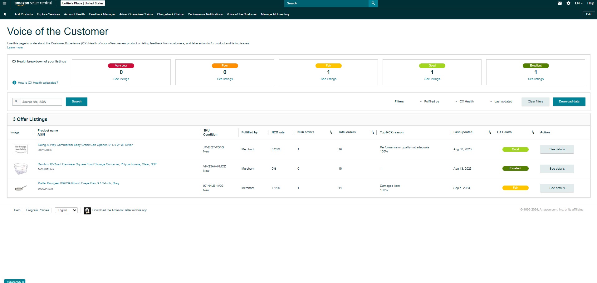Expand the CX Health filter dropdown
597x283 pixels.
[x=464, y=102]
